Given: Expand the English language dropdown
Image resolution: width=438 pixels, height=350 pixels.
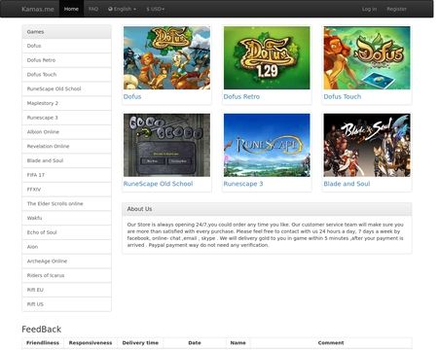Looking at the screenshot, I should tap(122, 9).
